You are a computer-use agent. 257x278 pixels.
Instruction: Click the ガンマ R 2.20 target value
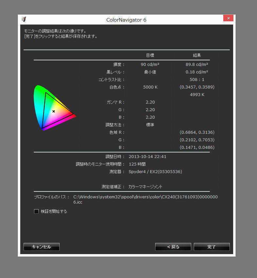tap(150, 102)
